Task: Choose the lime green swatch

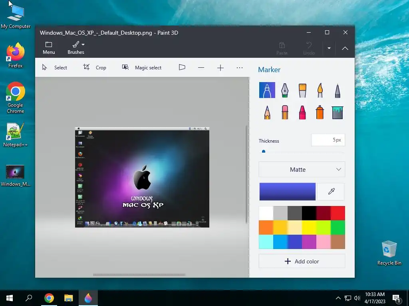Action: pos(323,228)
